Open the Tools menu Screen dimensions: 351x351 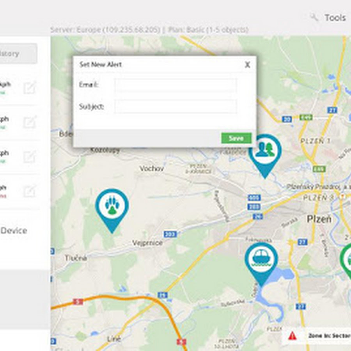coord(335,18)
